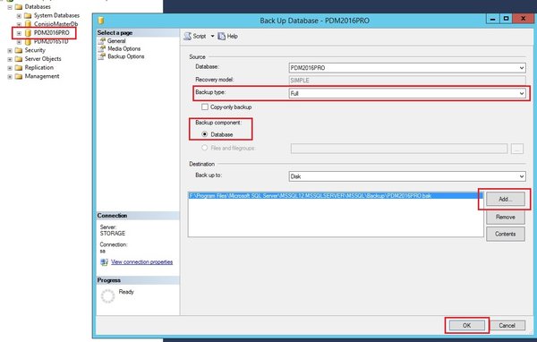
Task: Click the Security folder icon
Action: click(x=19, y=50)
